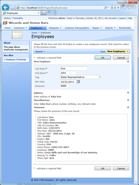139x185 pixels.
Task: Open Employee Territories link
Action: pos(16,60)
